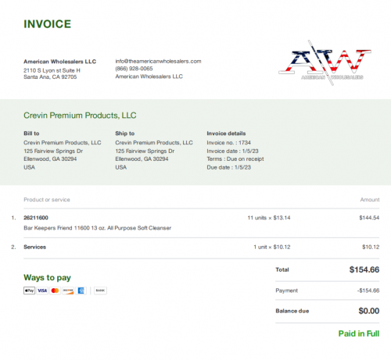Select the Invoice no. 1734 text
The image size is (391, 360).
[228, 143]
